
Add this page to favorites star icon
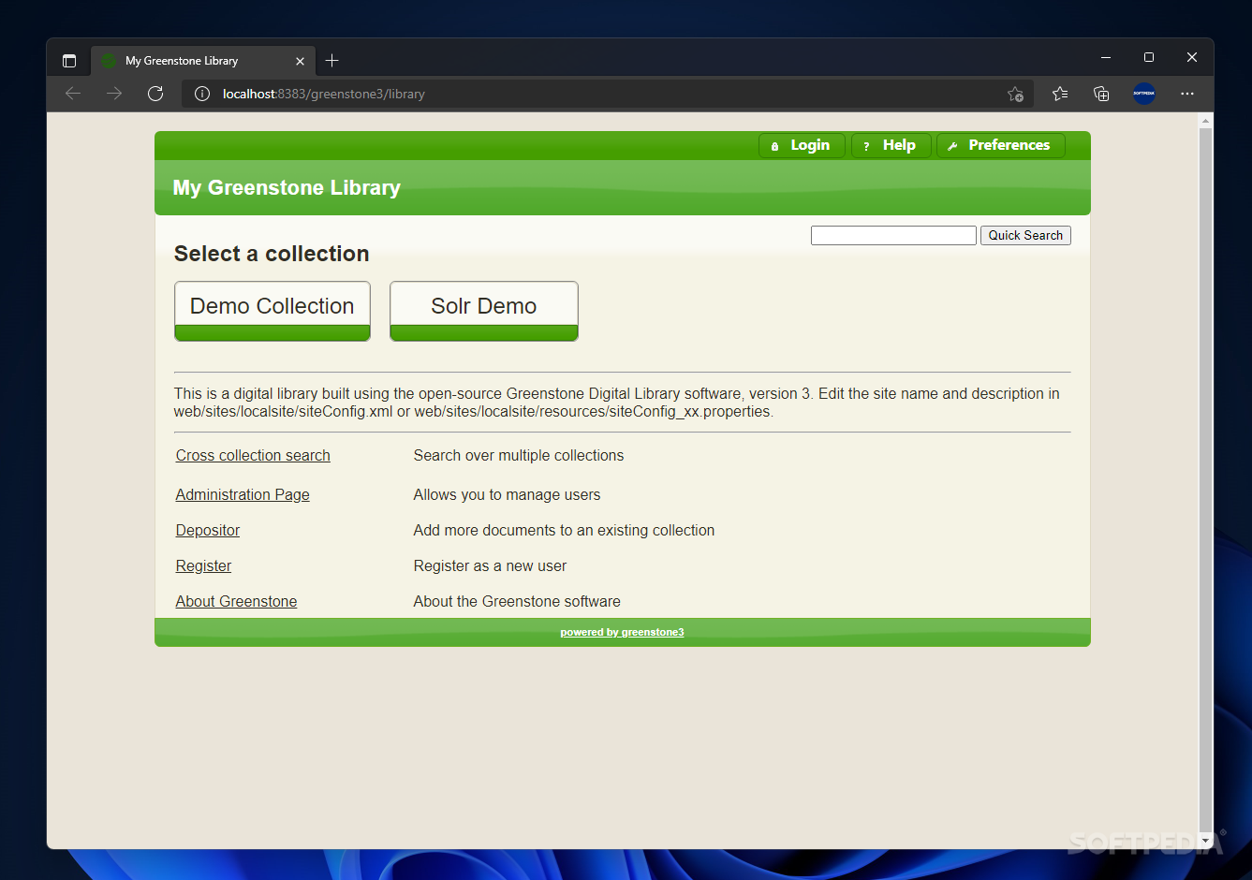tap(1015, 94)
